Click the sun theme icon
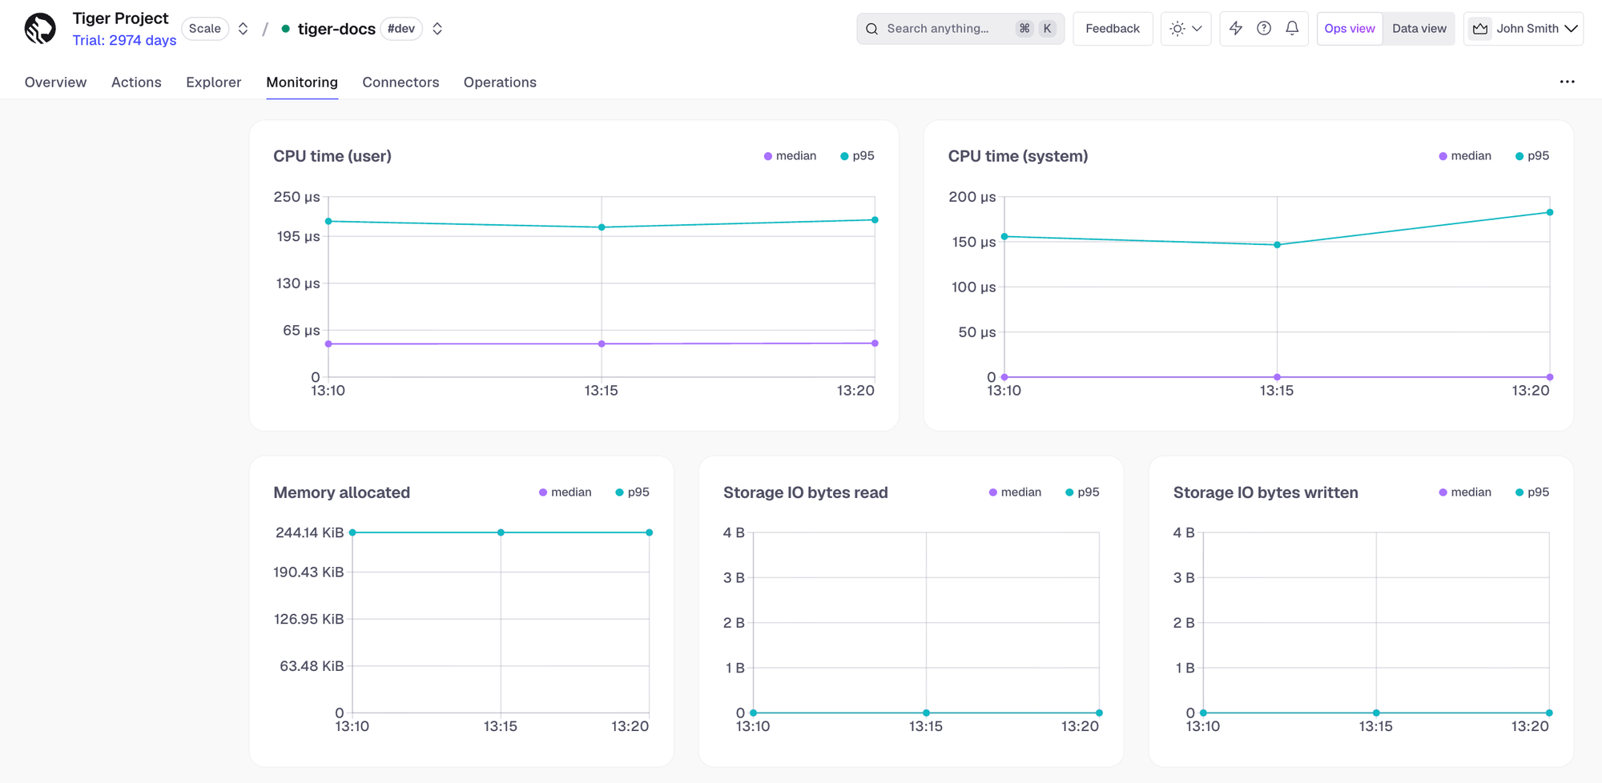1602x783 pixels. click(1177, 29)
